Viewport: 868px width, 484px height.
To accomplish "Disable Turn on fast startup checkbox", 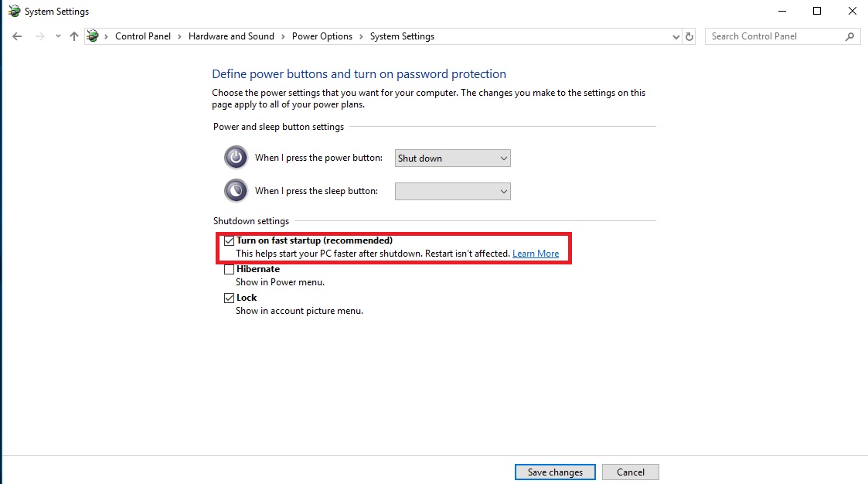I will pyautogui.click(x=230, y=240).
